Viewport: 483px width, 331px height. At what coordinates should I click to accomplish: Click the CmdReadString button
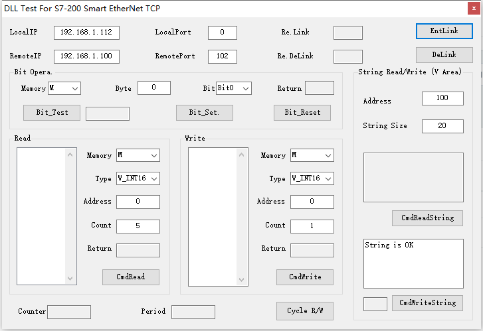pos(427,218)
